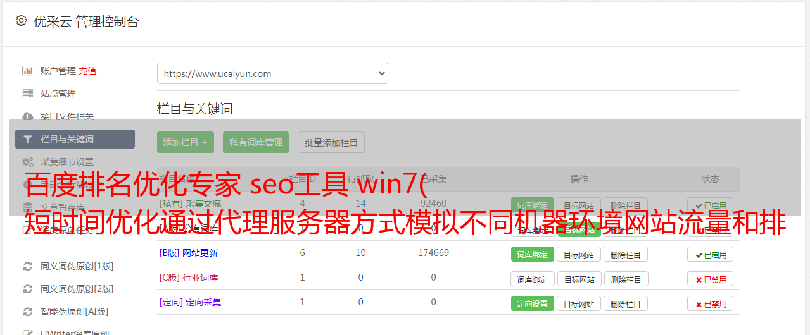
Task: Click 删除栏目 in the 行业词库 row
Action: (x=626, y=279)
